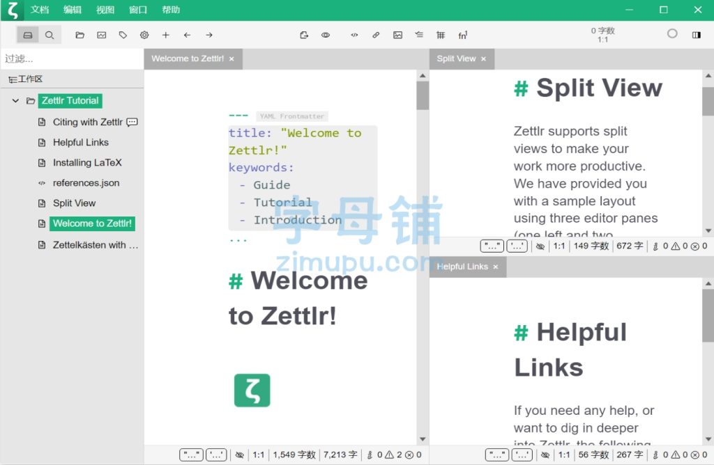Image resolution: width=714 pixels, height=465 pixels.
Task: Insert link with chain icon
Action: pos(376,35)
